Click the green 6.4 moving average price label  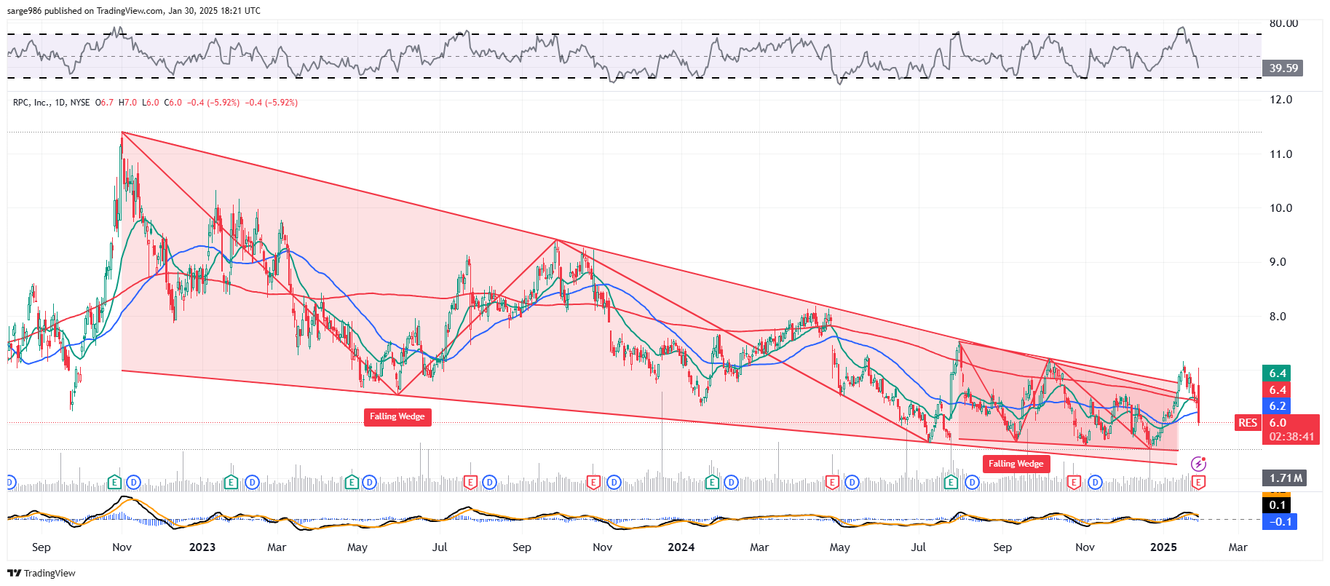(x=1278, y=373)
